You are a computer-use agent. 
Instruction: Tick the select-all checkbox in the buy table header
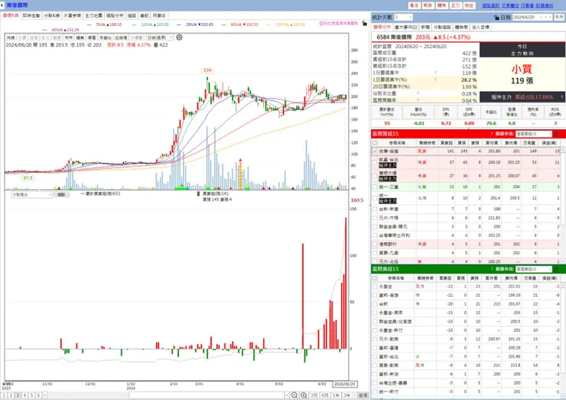coord(375,143)
